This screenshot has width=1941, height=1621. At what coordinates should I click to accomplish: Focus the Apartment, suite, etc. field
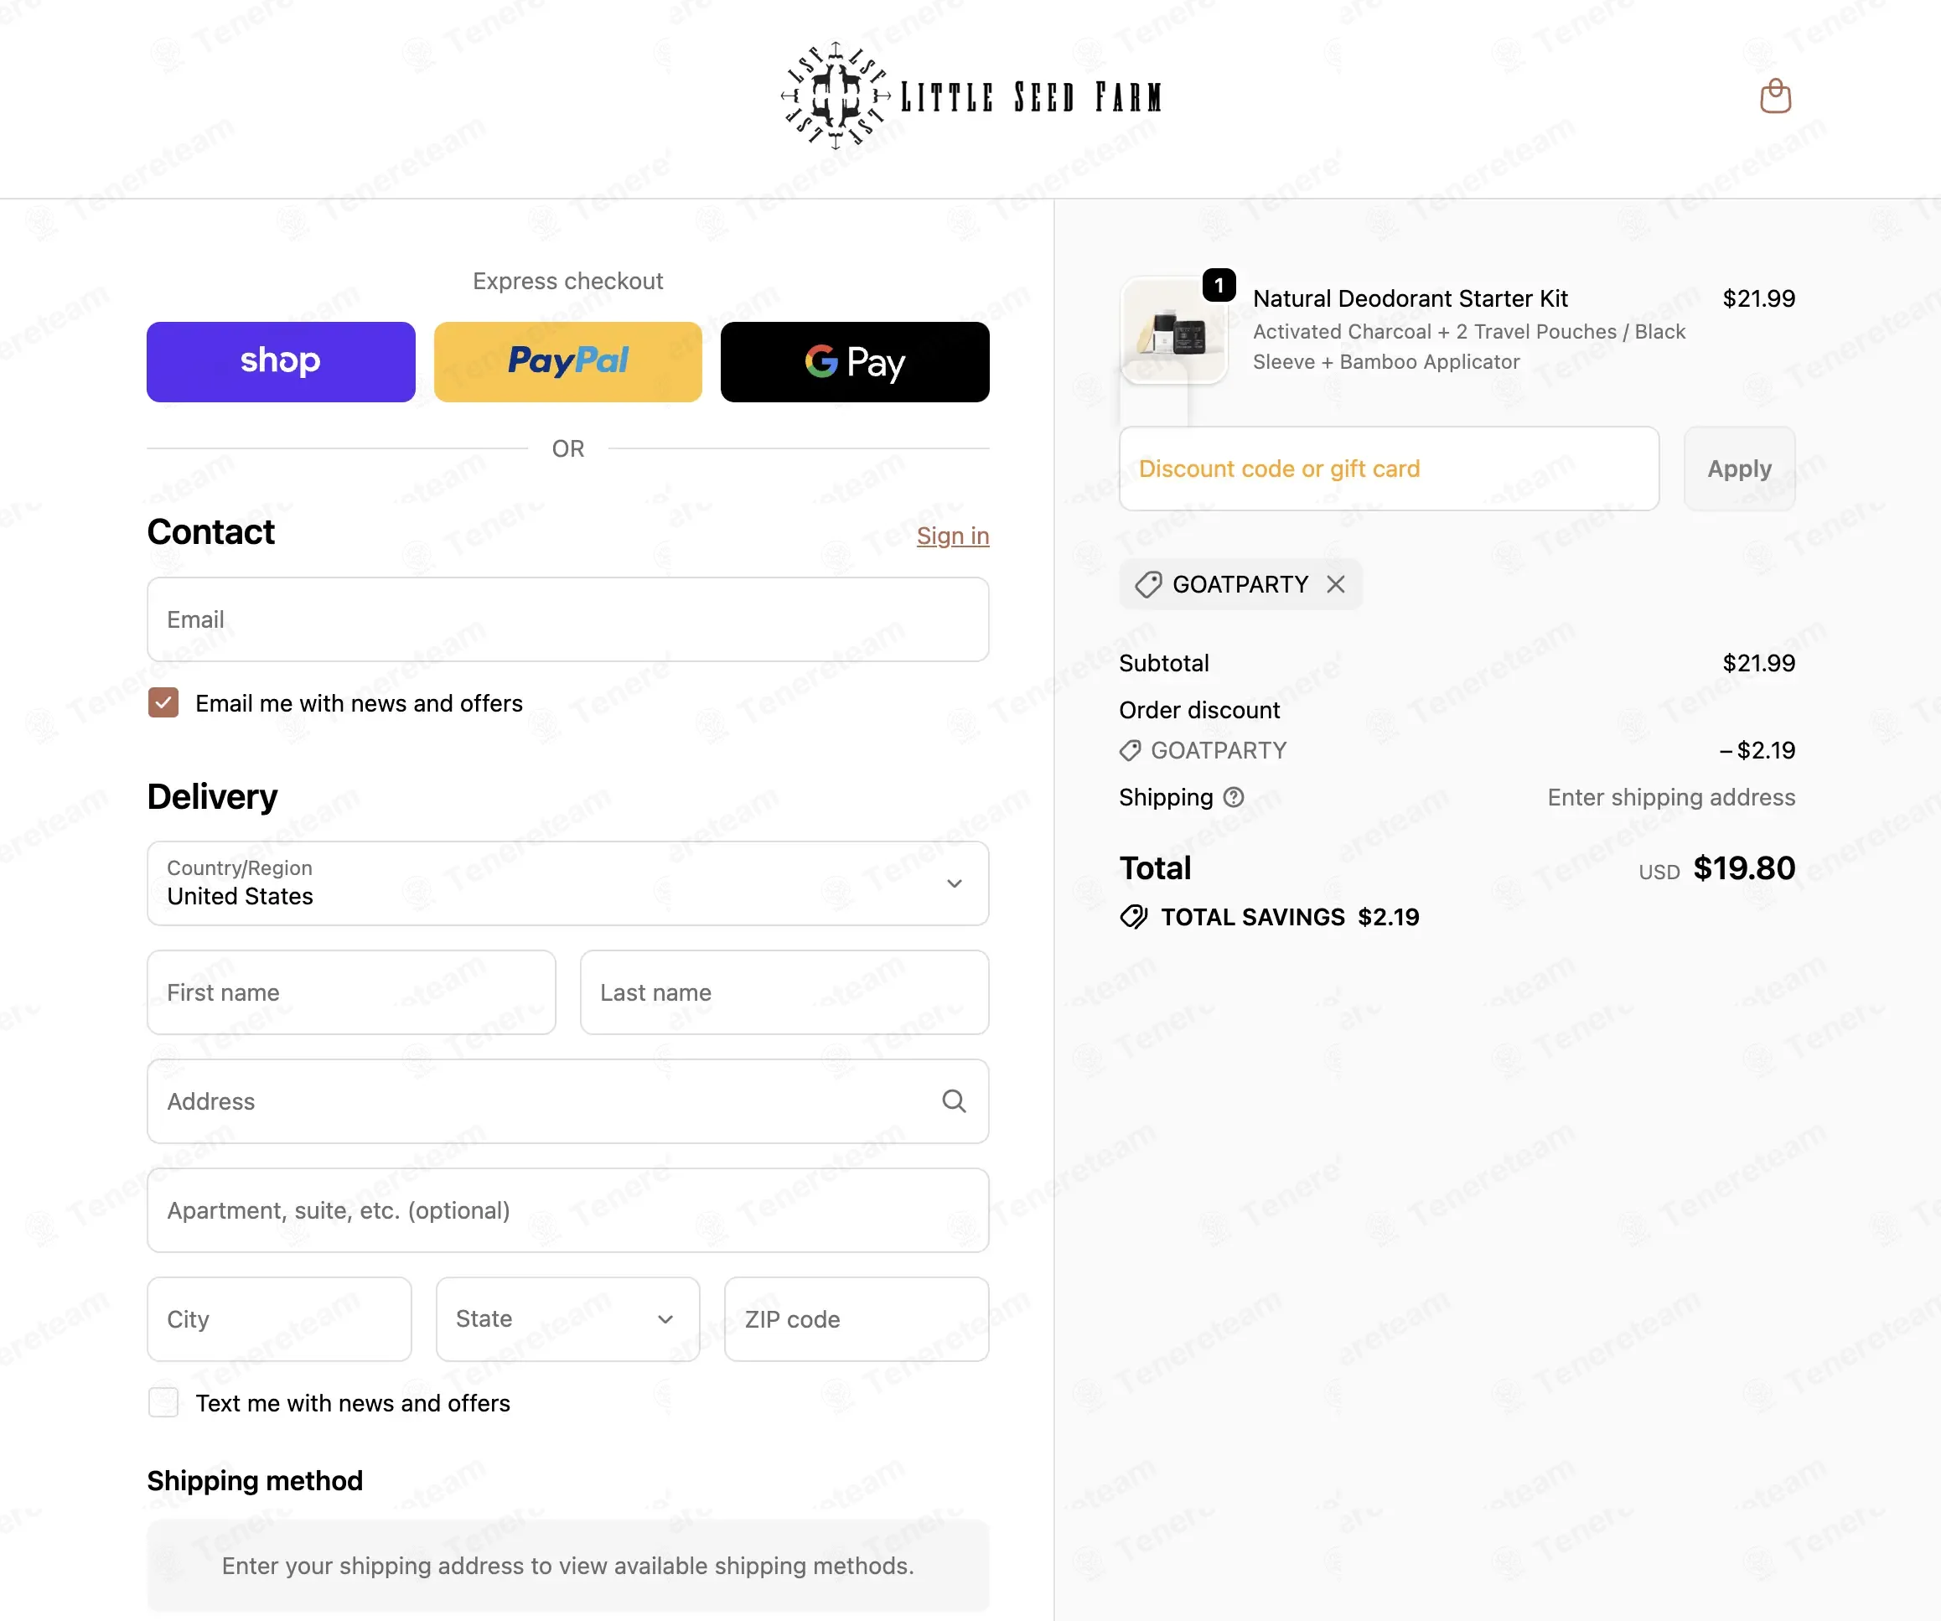pyautogui.click(x=567, y=1209)
